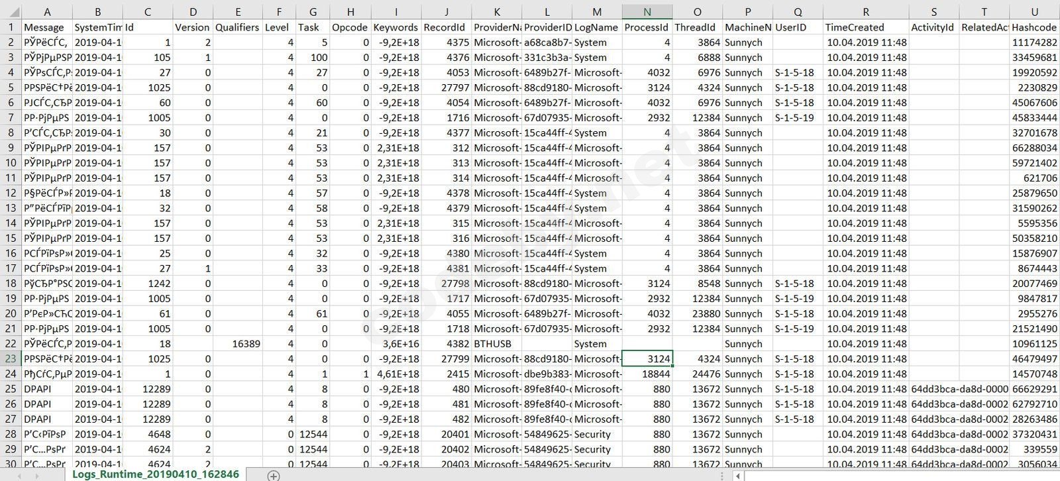Select column N header
This screenshot has height=481, width=1060.
coord(647,12)
